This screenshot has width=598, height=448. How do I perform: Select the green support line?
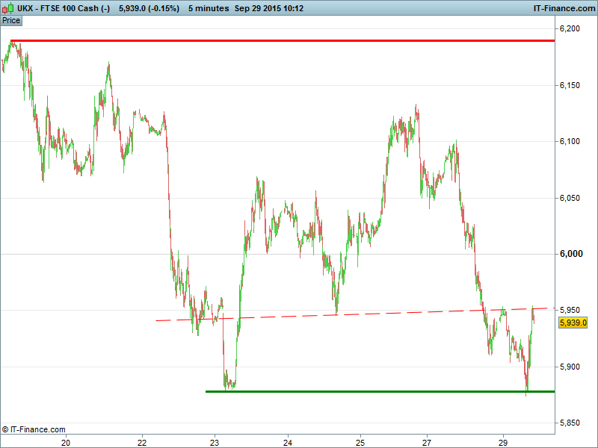tap(374, 391)
